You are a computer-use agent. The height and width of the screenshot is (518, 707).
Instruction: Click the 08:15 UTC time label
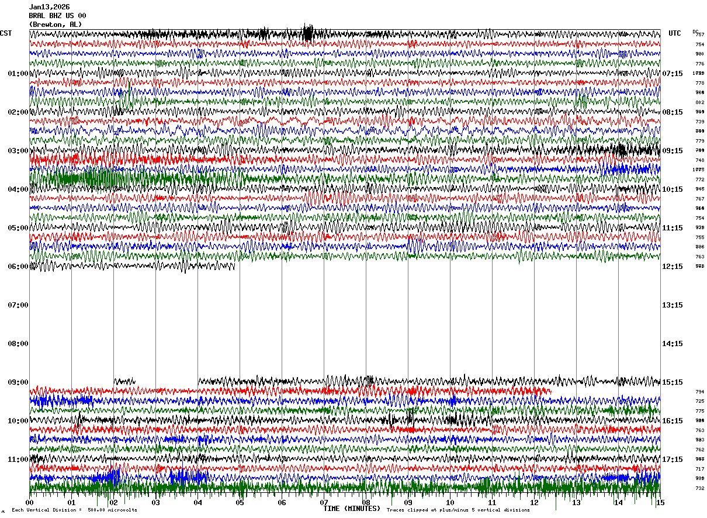click(673, 112)
